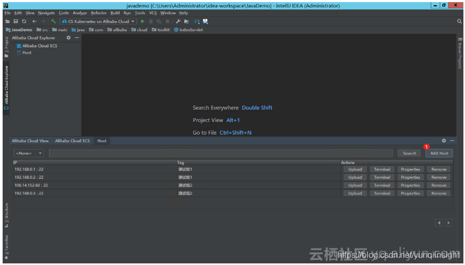
Task: Open the Maven Projects side panel
Action: (460, 53)
